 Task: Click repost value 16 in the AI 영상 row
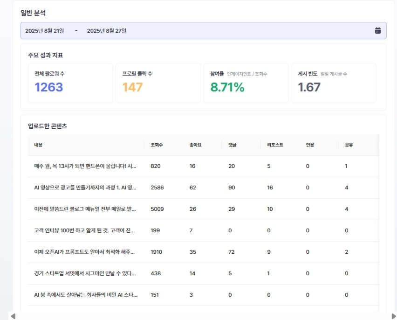[x=270, y=188]
